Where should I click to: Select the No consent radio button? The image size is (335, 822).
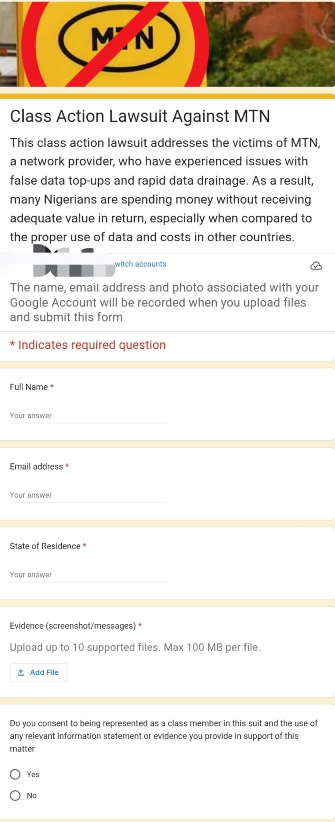point(15,796)
